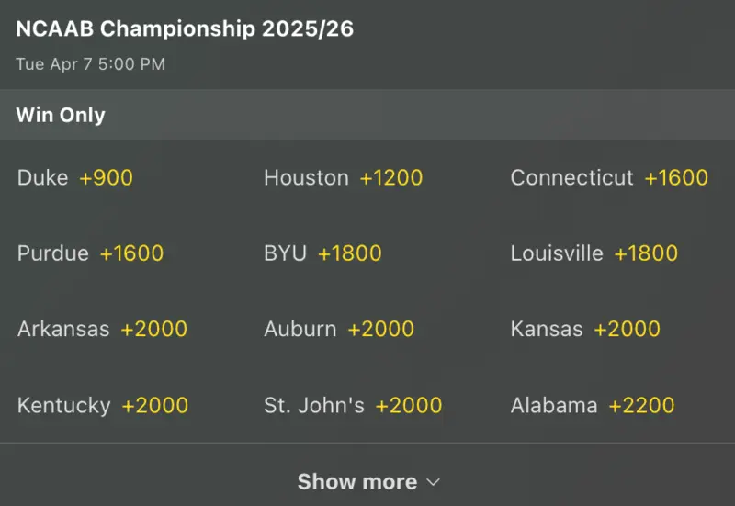This screenshot has height=506, width=735.
Task: Select Kansas +2000 outright
Action: (x=585, y=329)
